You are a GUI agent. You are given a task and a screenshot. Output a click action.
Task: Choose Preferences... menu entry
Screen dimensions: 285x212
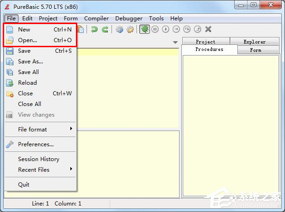(x=40, y=144)
